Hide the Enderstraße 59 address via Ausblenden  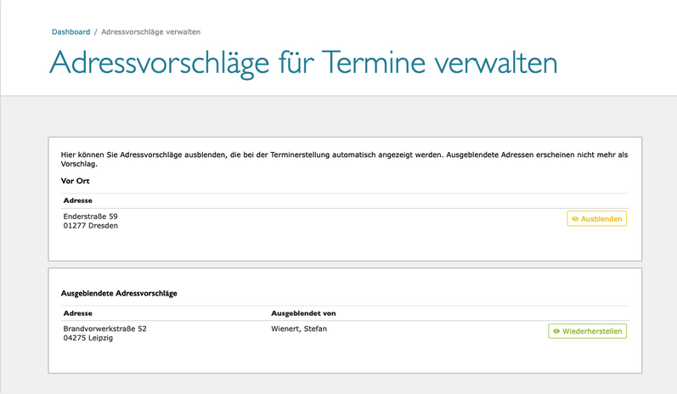point(597,219)
